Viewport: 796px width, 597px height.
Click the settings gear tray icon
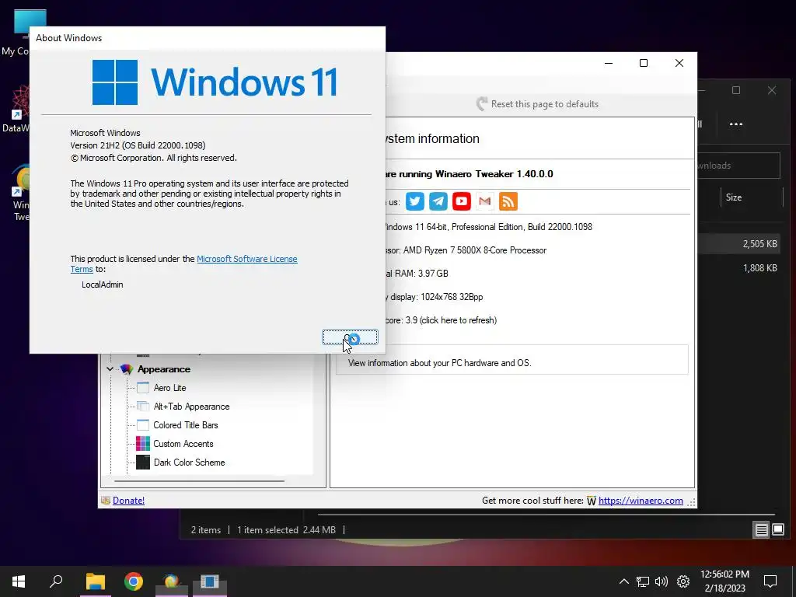tap(683, 581)
